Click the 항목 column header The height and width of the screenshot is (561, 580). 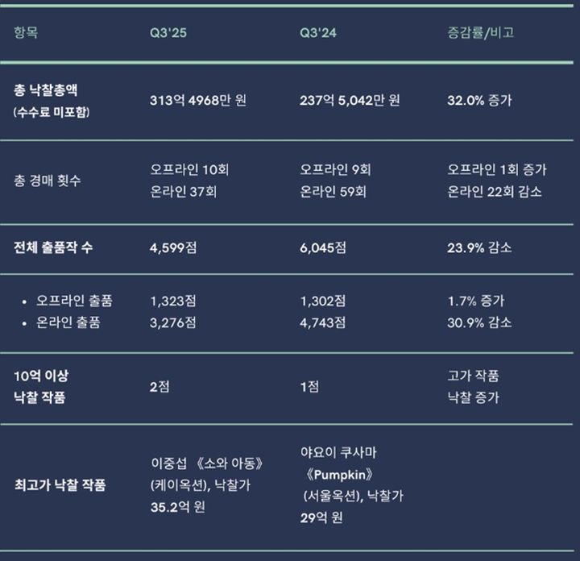pyautogui.click(x=26, y=33)
